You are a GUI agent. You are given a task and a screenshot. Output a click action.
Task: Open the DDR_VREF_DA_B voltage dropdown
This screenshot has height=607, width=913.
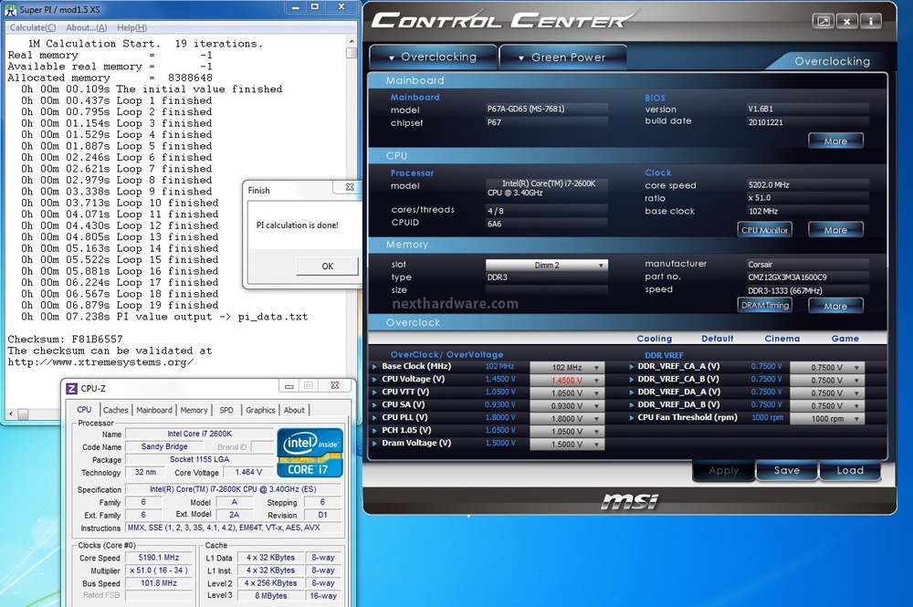[x=827, y=405]
